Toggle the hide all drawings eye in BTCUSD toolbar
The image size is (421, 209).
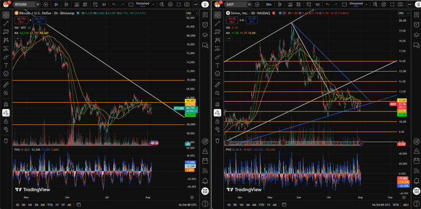6,129
